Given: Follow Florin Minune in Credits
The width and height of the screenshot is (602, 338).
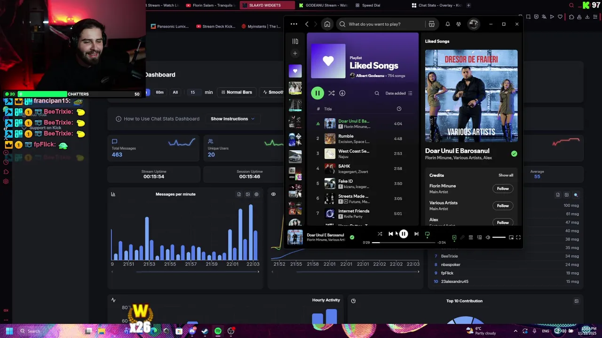Looking at the screenshot, I should [x=503, y=189].
